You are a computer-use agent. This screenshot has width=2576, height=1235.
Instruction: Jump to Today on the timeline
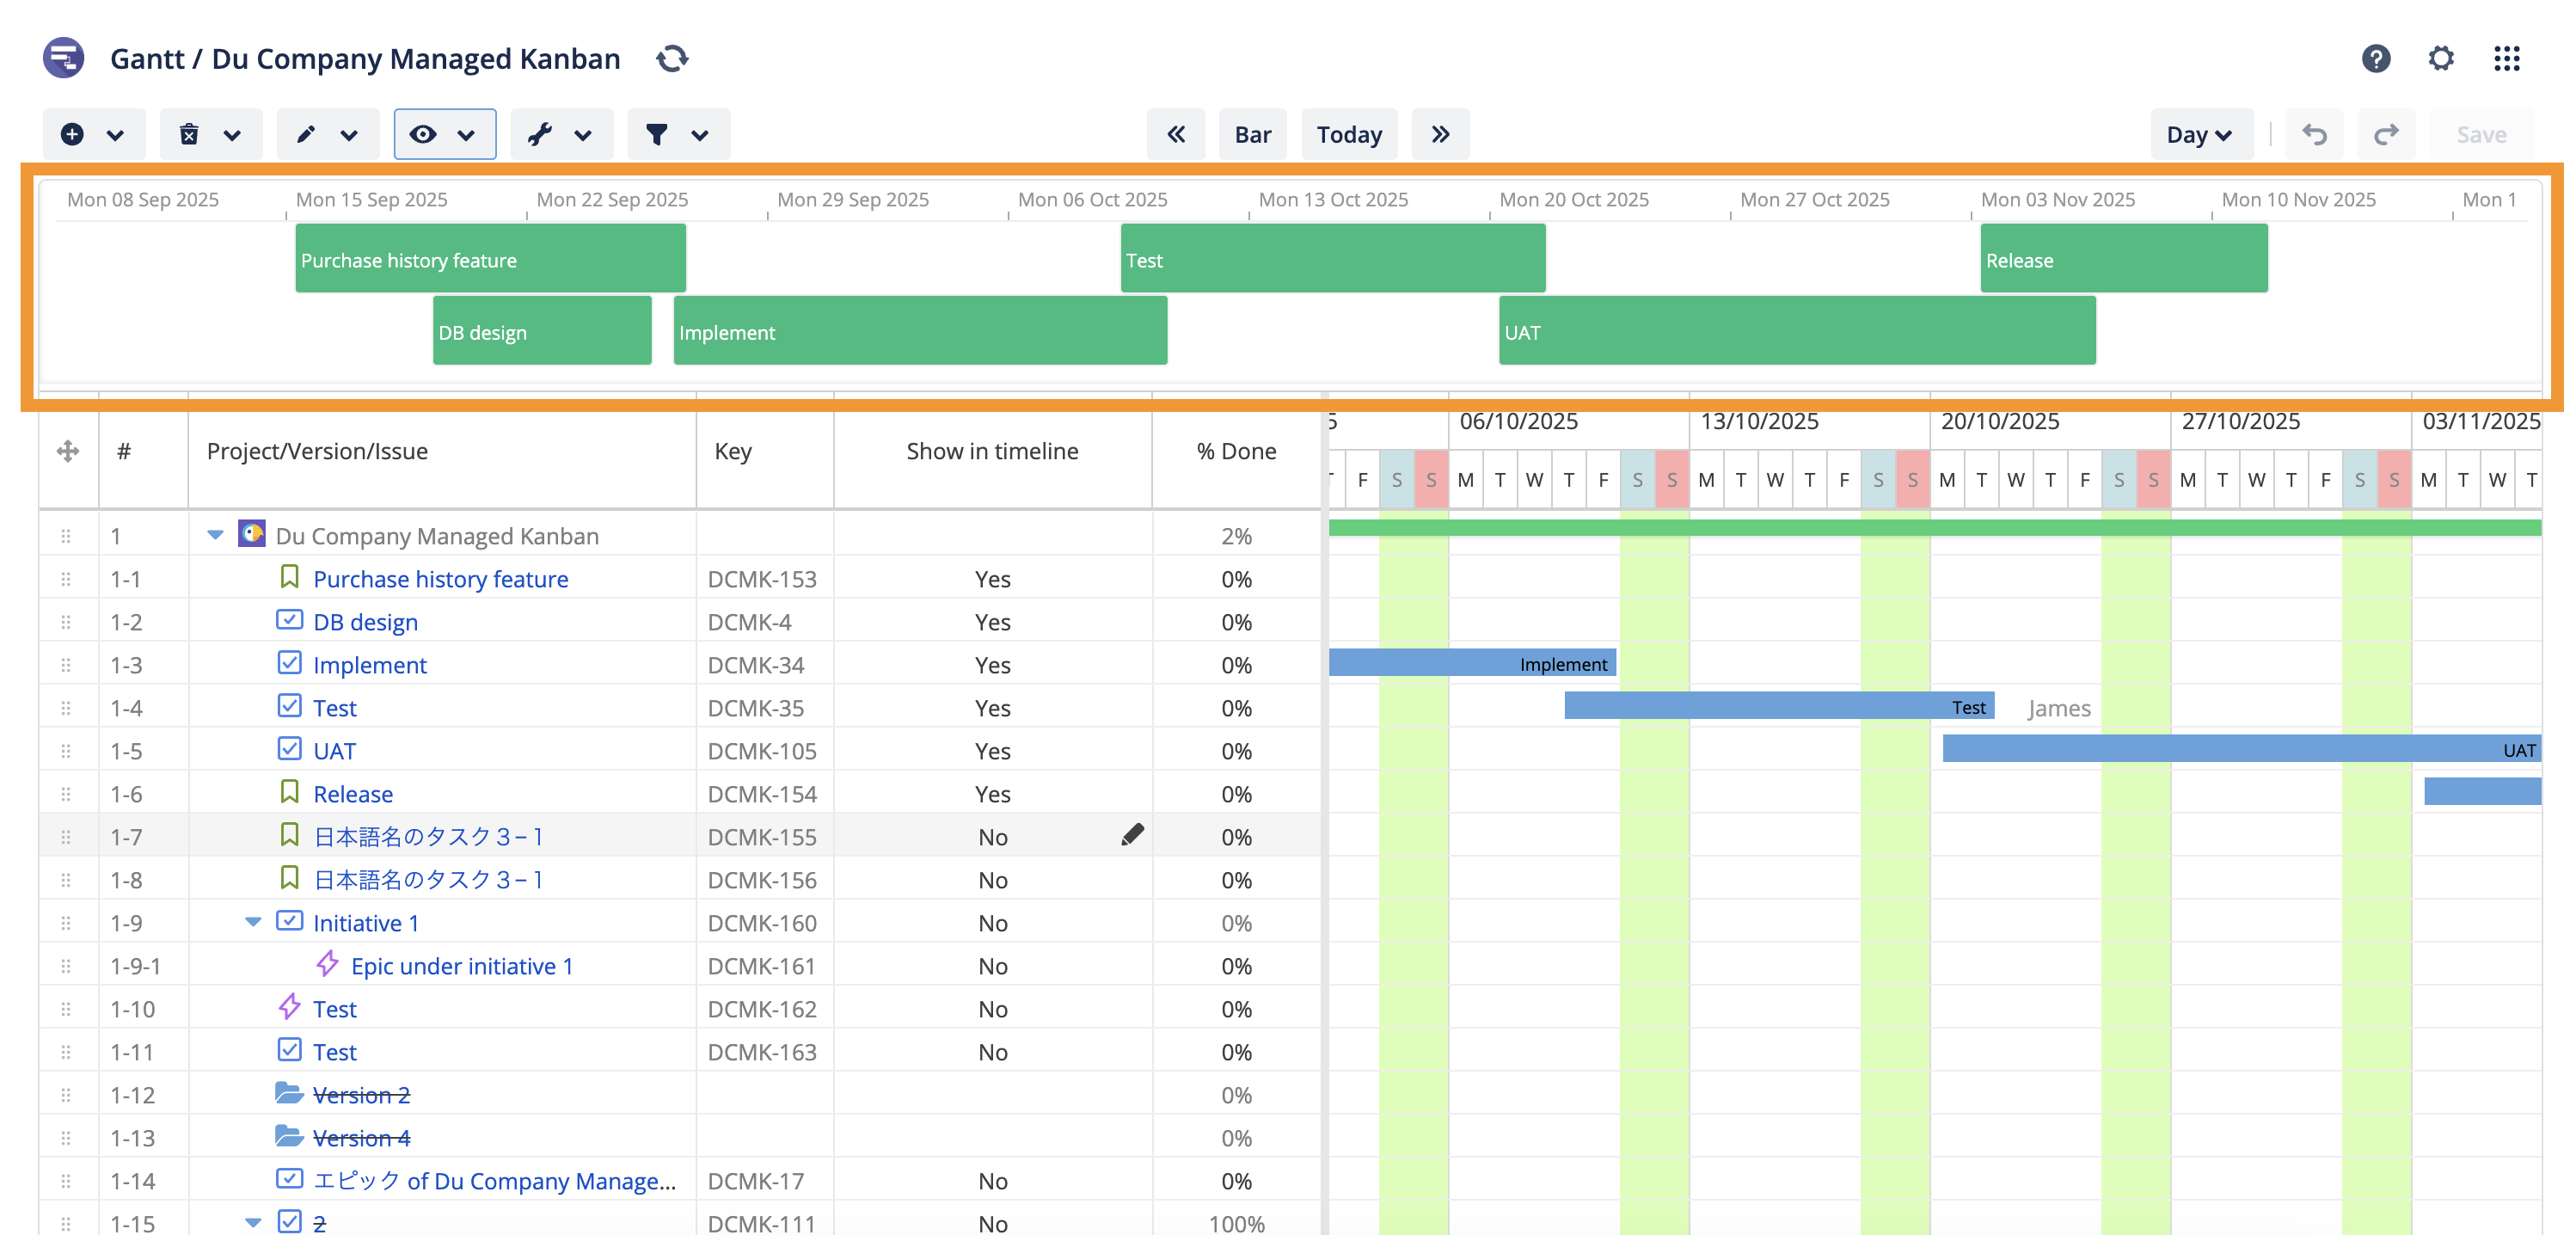pos(1348,134)
